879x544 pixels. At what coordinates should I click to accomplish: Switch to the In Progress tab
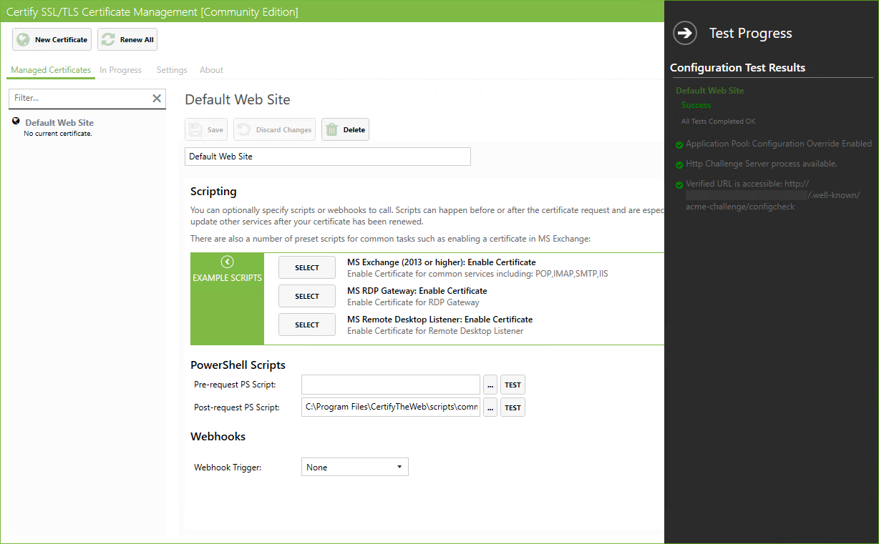120,70
